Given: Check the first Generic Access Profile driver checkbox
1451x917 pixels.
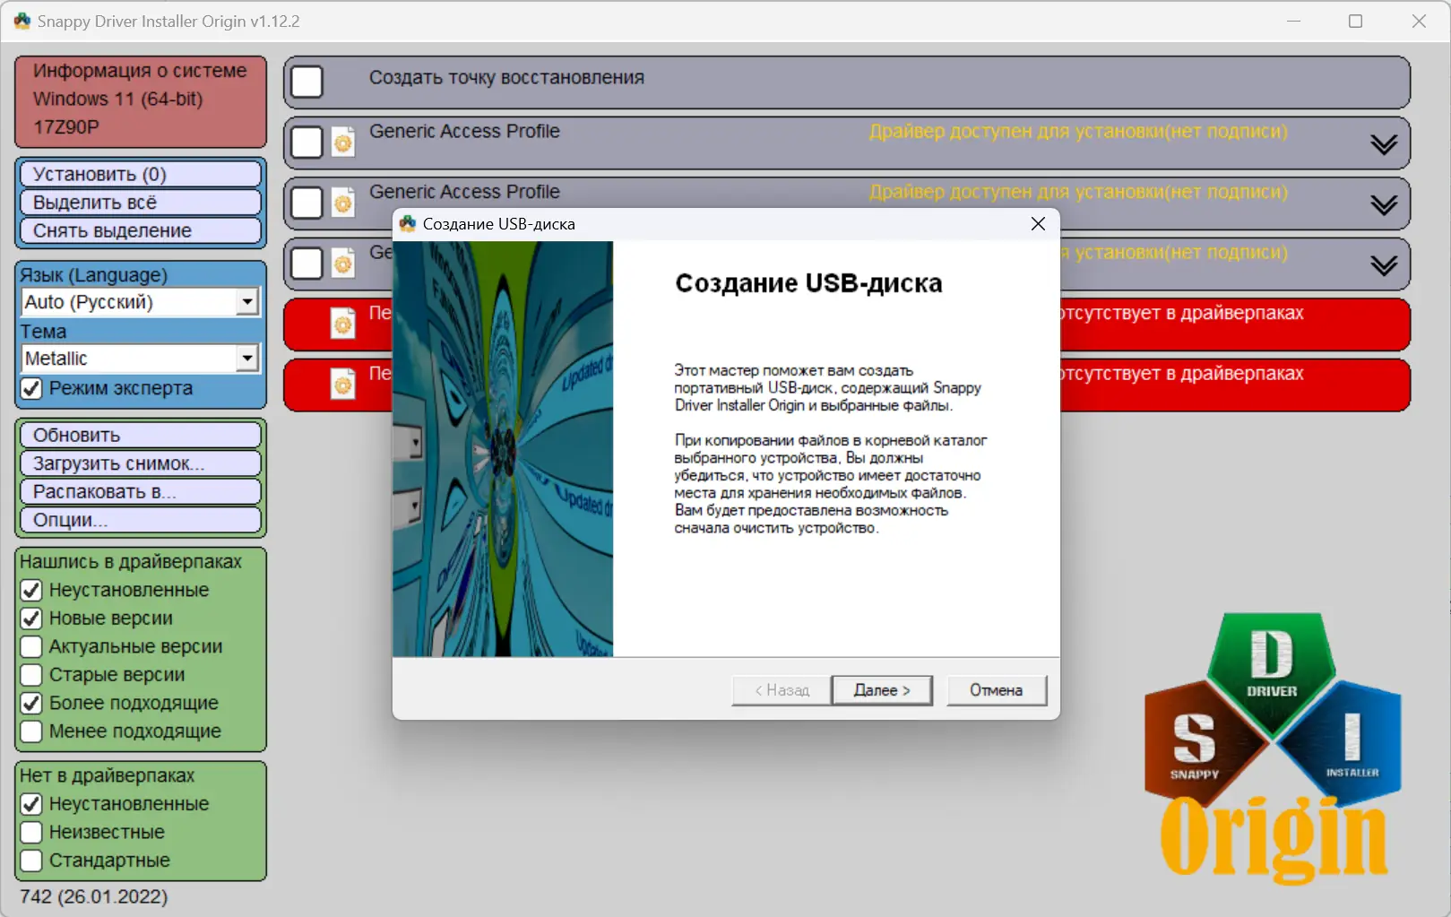Looking at the screenshot, I should click(x=306, y=142).
